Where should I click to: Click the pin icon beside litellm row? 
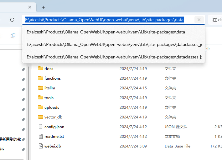click(23, 89)
